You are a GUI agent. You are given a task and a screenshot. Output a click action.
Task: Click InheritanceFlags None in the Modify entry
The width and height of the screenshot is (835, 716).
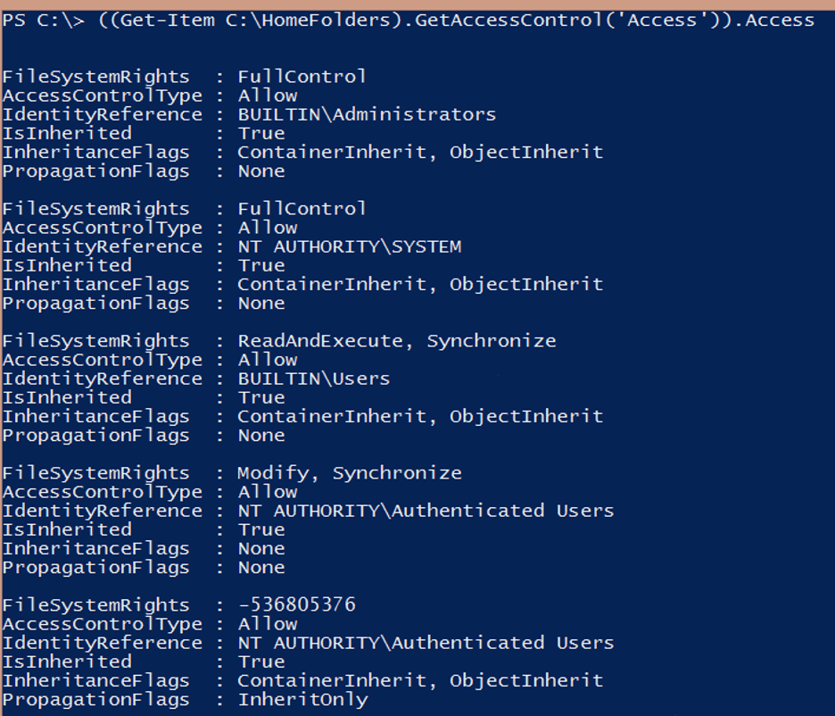click(261, 548)
